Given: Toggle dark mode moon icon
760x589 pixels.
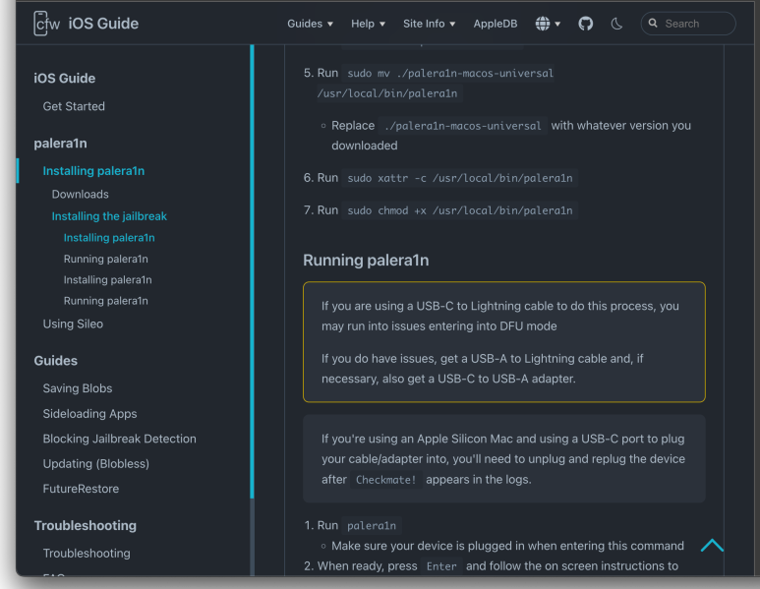Looking at the screenshot, I should click(x=616, y=24).
